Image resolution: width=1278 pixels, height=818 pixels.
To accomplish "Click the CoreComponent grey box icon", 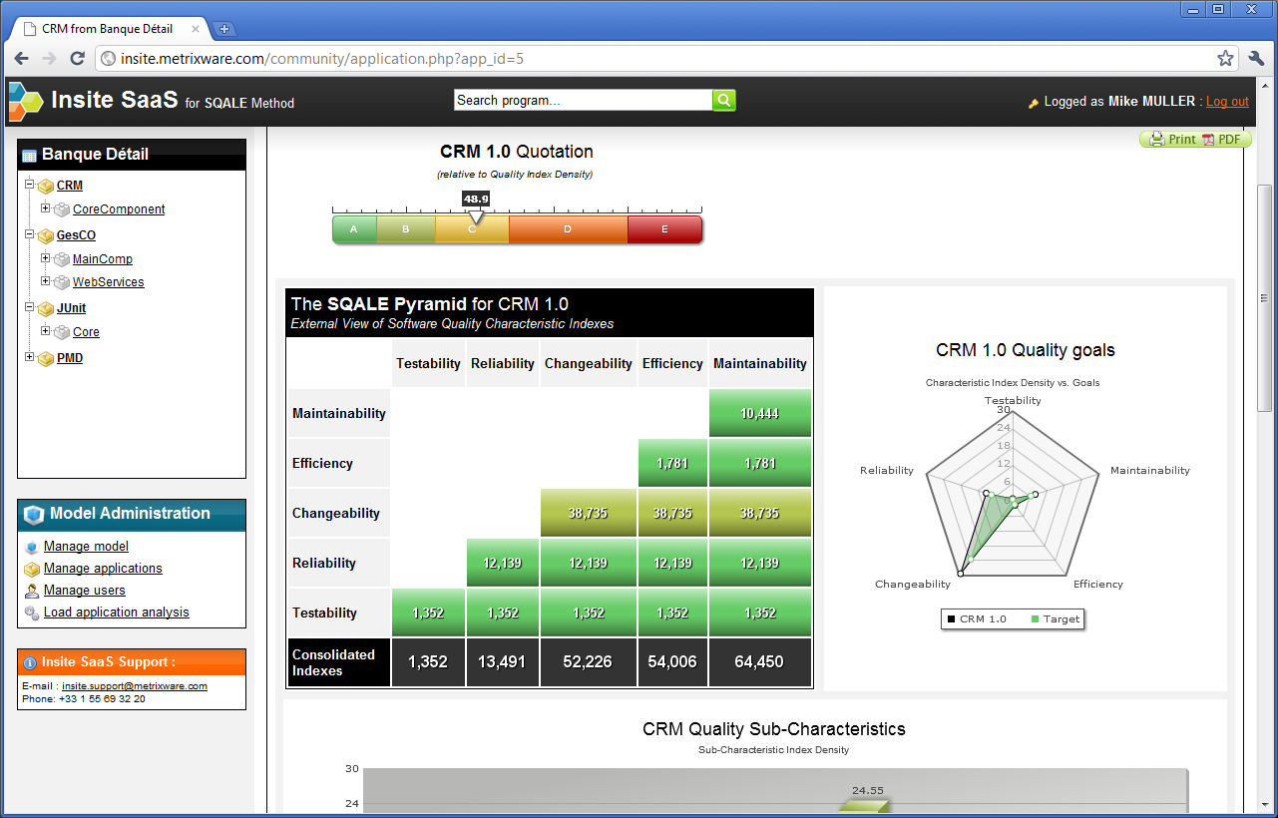I will point(62,209).
